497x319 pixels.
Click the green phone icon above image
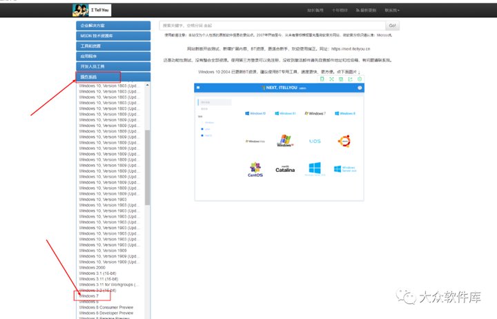coord(322,79)
